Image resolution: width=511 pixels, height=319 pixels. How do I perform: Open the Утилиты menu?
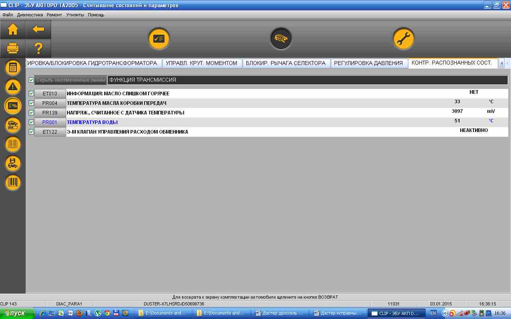tap(75, 15)
